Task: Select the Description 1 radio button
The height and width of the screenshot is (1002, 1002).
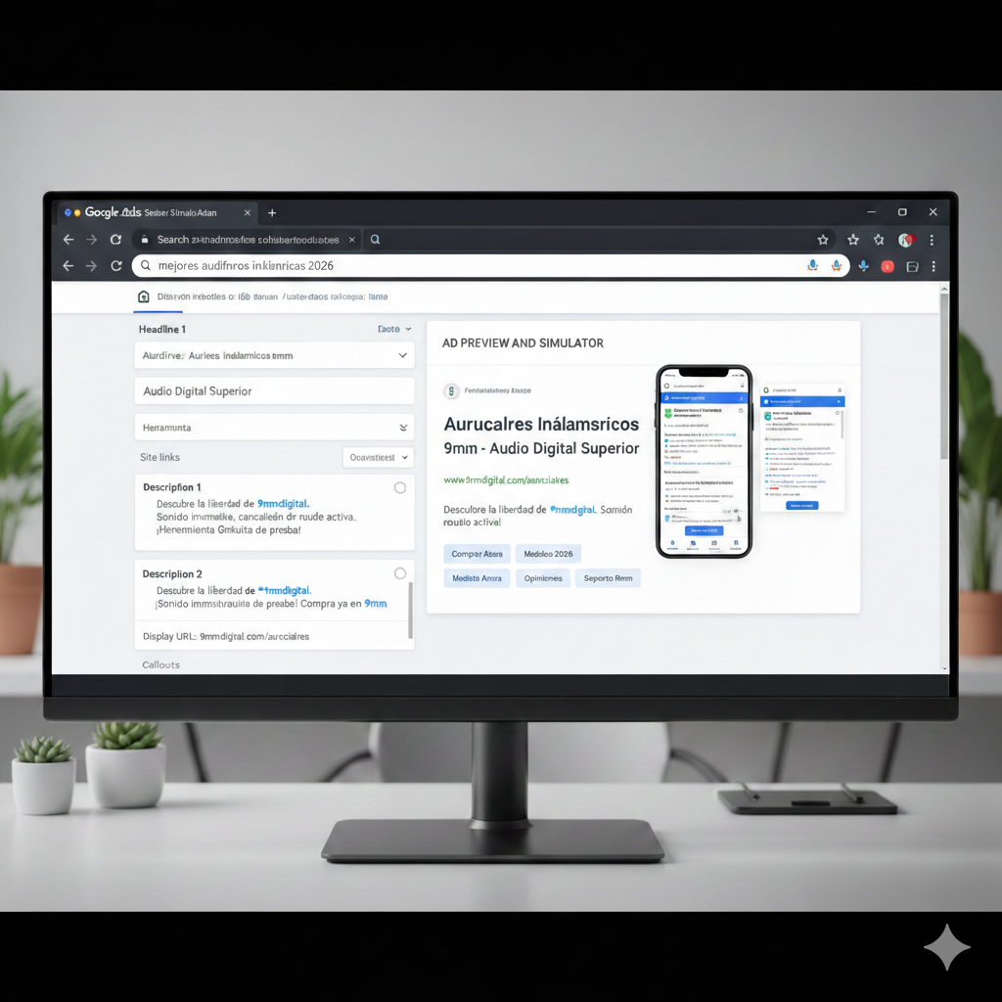Action: [x=399, y=487]
